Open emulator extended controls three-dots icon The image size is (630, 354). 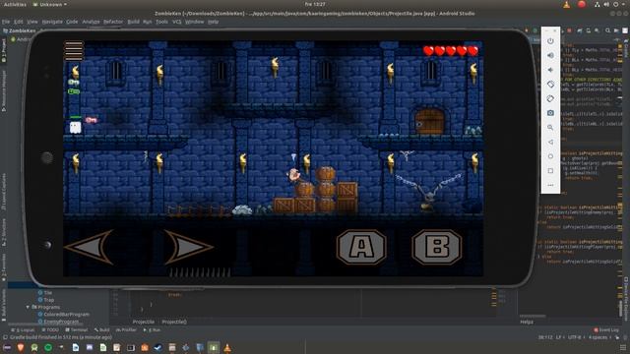coord(550,185)
